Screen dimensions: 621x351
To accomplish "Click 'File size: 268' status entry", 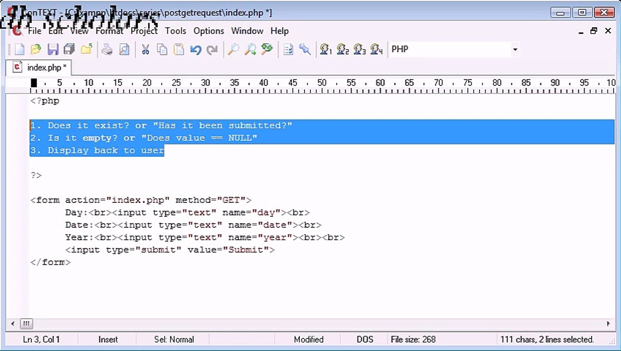I will point(413,339).
